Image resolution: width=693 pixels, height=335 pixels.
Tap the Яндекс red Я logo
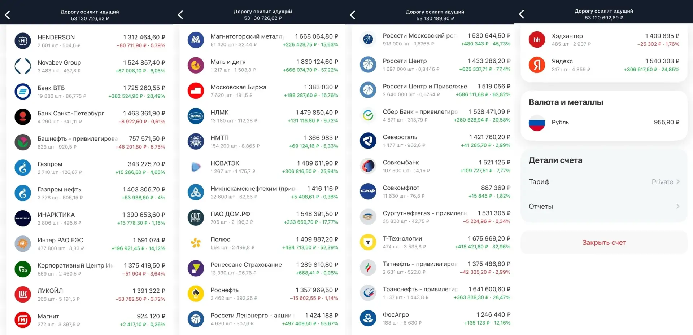pos(537,65)
